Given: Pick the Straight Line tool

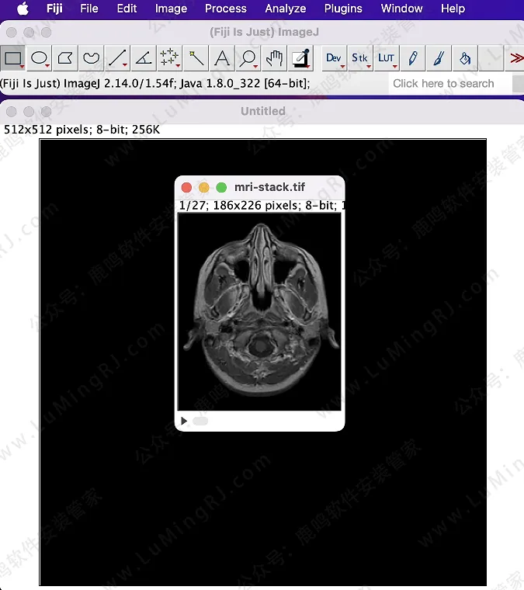Looking at the screenshot, I should tap(117, 58).
